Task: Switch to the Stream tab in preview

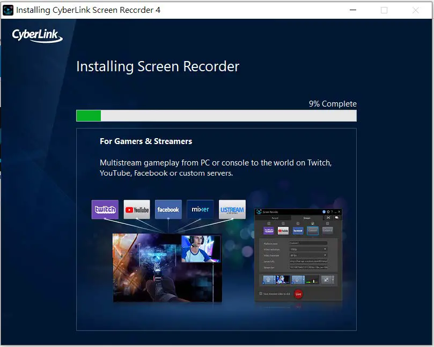Action: pyautogui.click(x=307, y=218)
